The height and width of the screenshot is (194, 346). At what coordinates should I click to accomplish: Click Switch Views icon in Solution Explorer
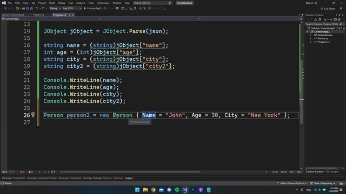click(x=320, y=19)
